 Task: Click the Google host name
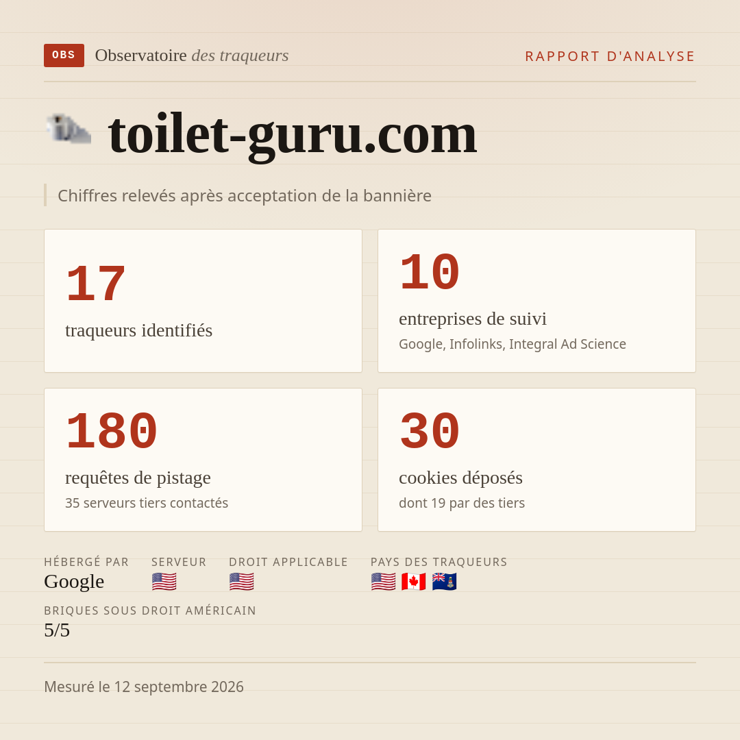tap(74, 582)
